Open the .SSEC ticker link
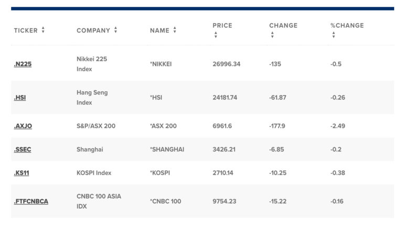The image size is (404, 228). pos(23,149)
